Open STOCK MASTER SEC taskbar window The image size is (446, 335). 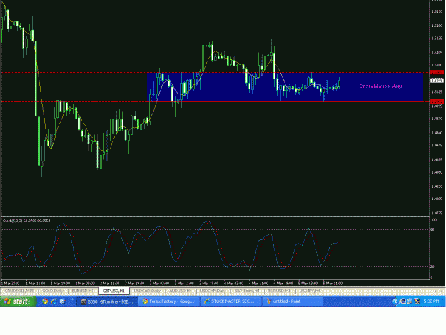coord(231,301)
